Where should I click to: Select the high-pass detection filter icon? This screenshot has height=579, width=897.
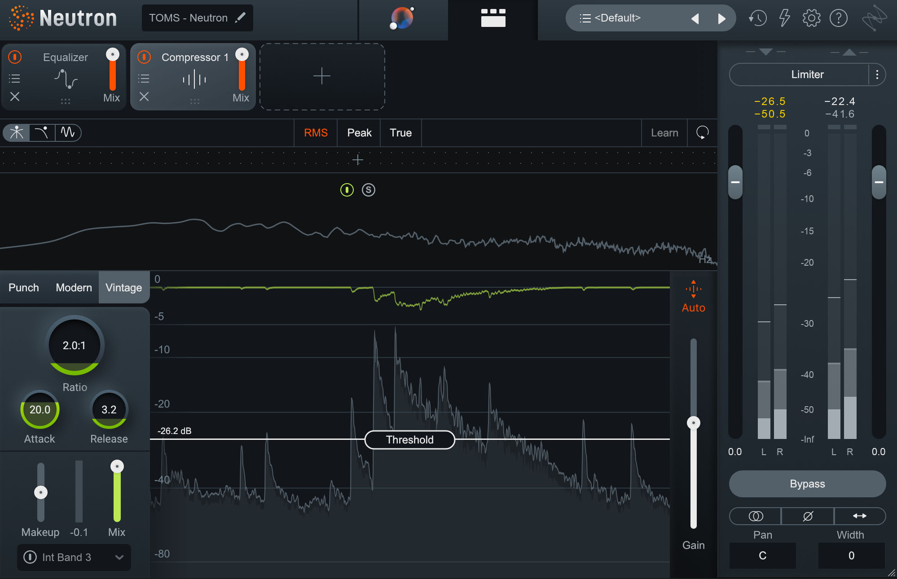point(42,132)
